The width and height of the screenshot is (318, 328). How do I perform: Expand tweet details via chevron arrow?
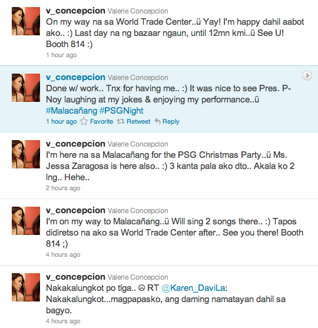pos(307,76)
